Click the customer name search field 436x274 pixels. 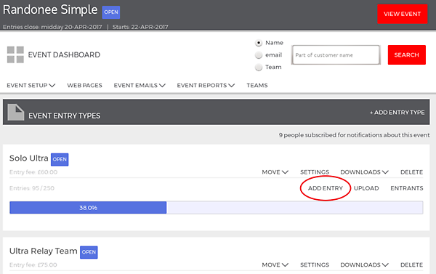click(x=336, y=55)
